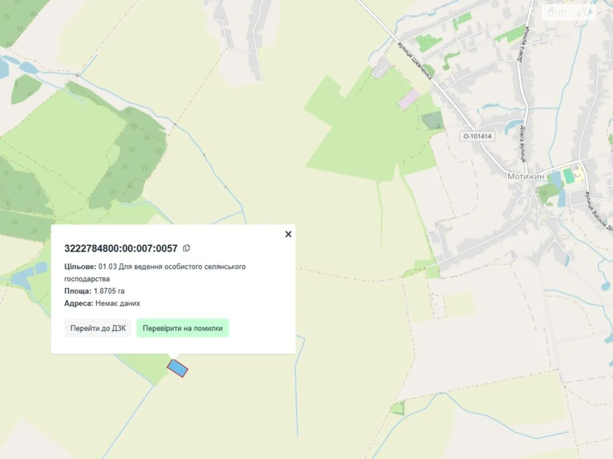Select the highlighted blue parcel polygon

177,368
